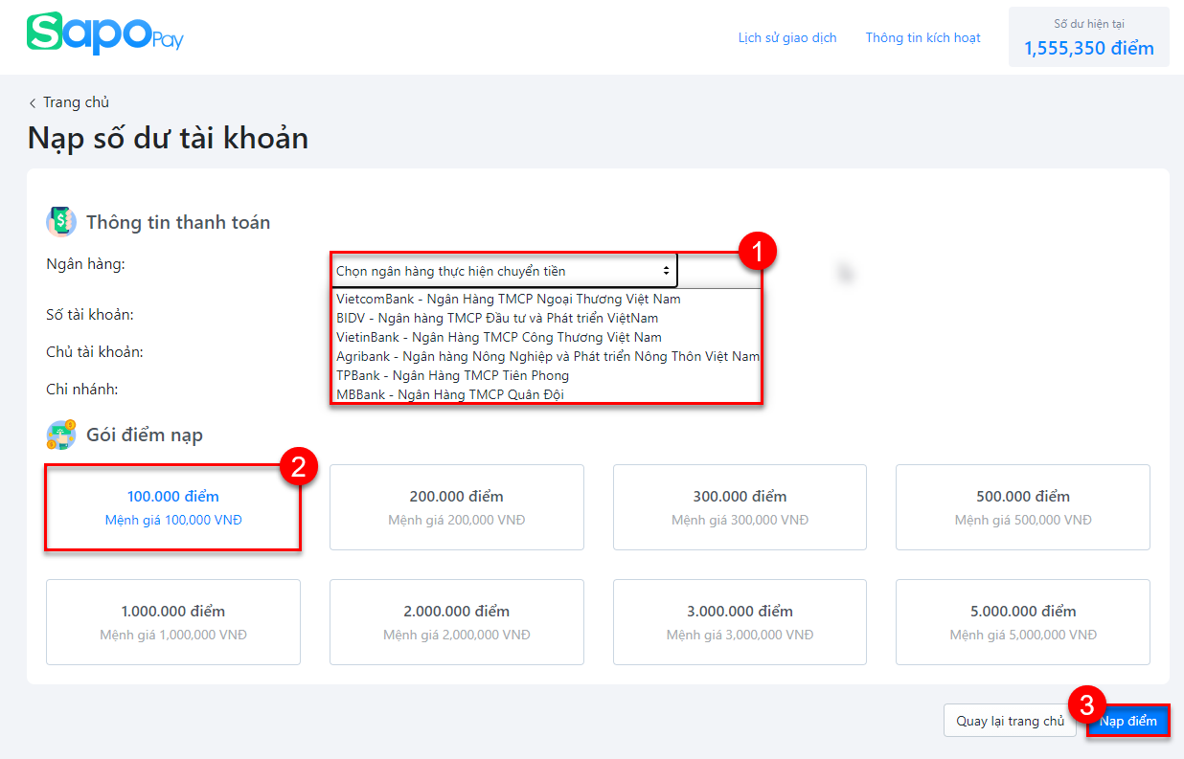Choose TPBank in the dropdown list
This screenshot has height=759, width=1184.
point(452,375)
